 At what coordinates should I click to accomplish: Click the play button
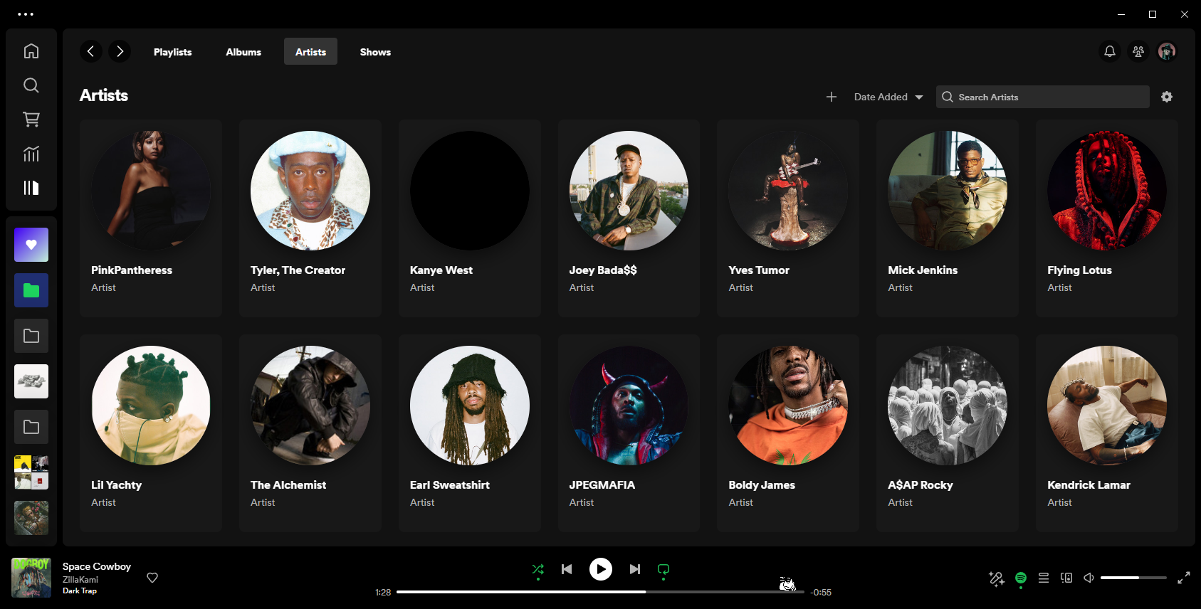tap(601, 569)
